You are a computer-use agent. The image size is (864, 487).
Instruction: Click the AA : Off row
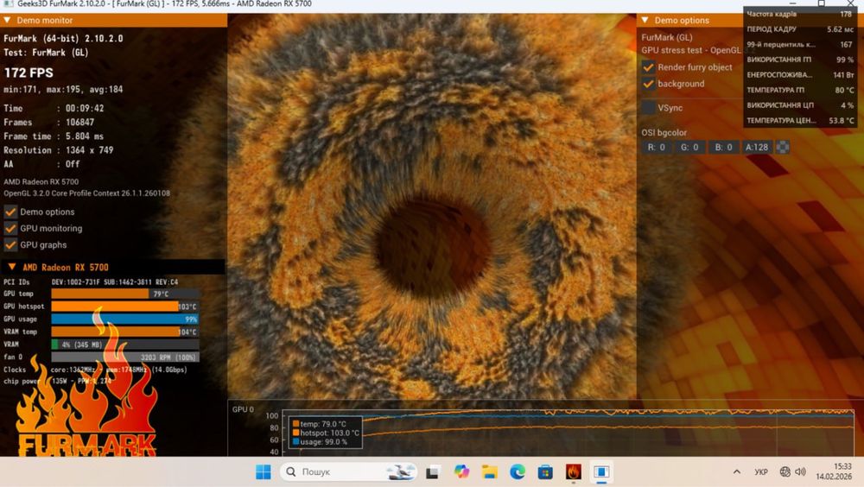(x=41, y=164)
